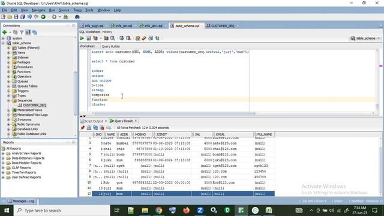Open the Explain Plan dropdown arrow
Viewport: 384px width, 216px height.
pyautogui.click(x=101, y=38)
